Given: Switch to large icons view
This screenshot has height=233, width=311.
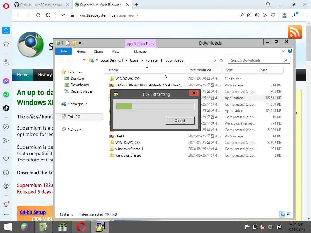Looking at the screenshot, I should coord(289,214).
